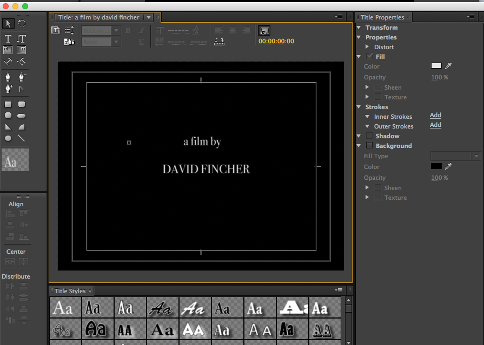Screen dimensions: 484x345
Task: Click the Fill color eyedropper
Action: [448, 66]
